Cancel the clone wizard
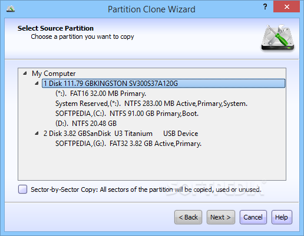The width and height of the screenshot is (304, 236). (253, 217)
